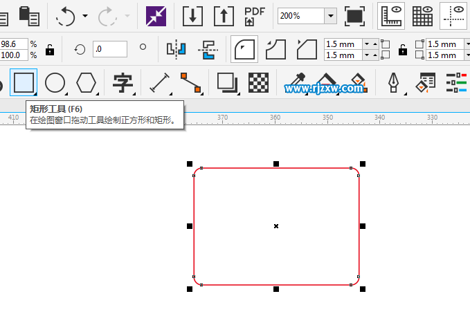This screenshot has height=314, width=470.
Task: Select the Drop Shadow tool
Action: tap(227, 83)
